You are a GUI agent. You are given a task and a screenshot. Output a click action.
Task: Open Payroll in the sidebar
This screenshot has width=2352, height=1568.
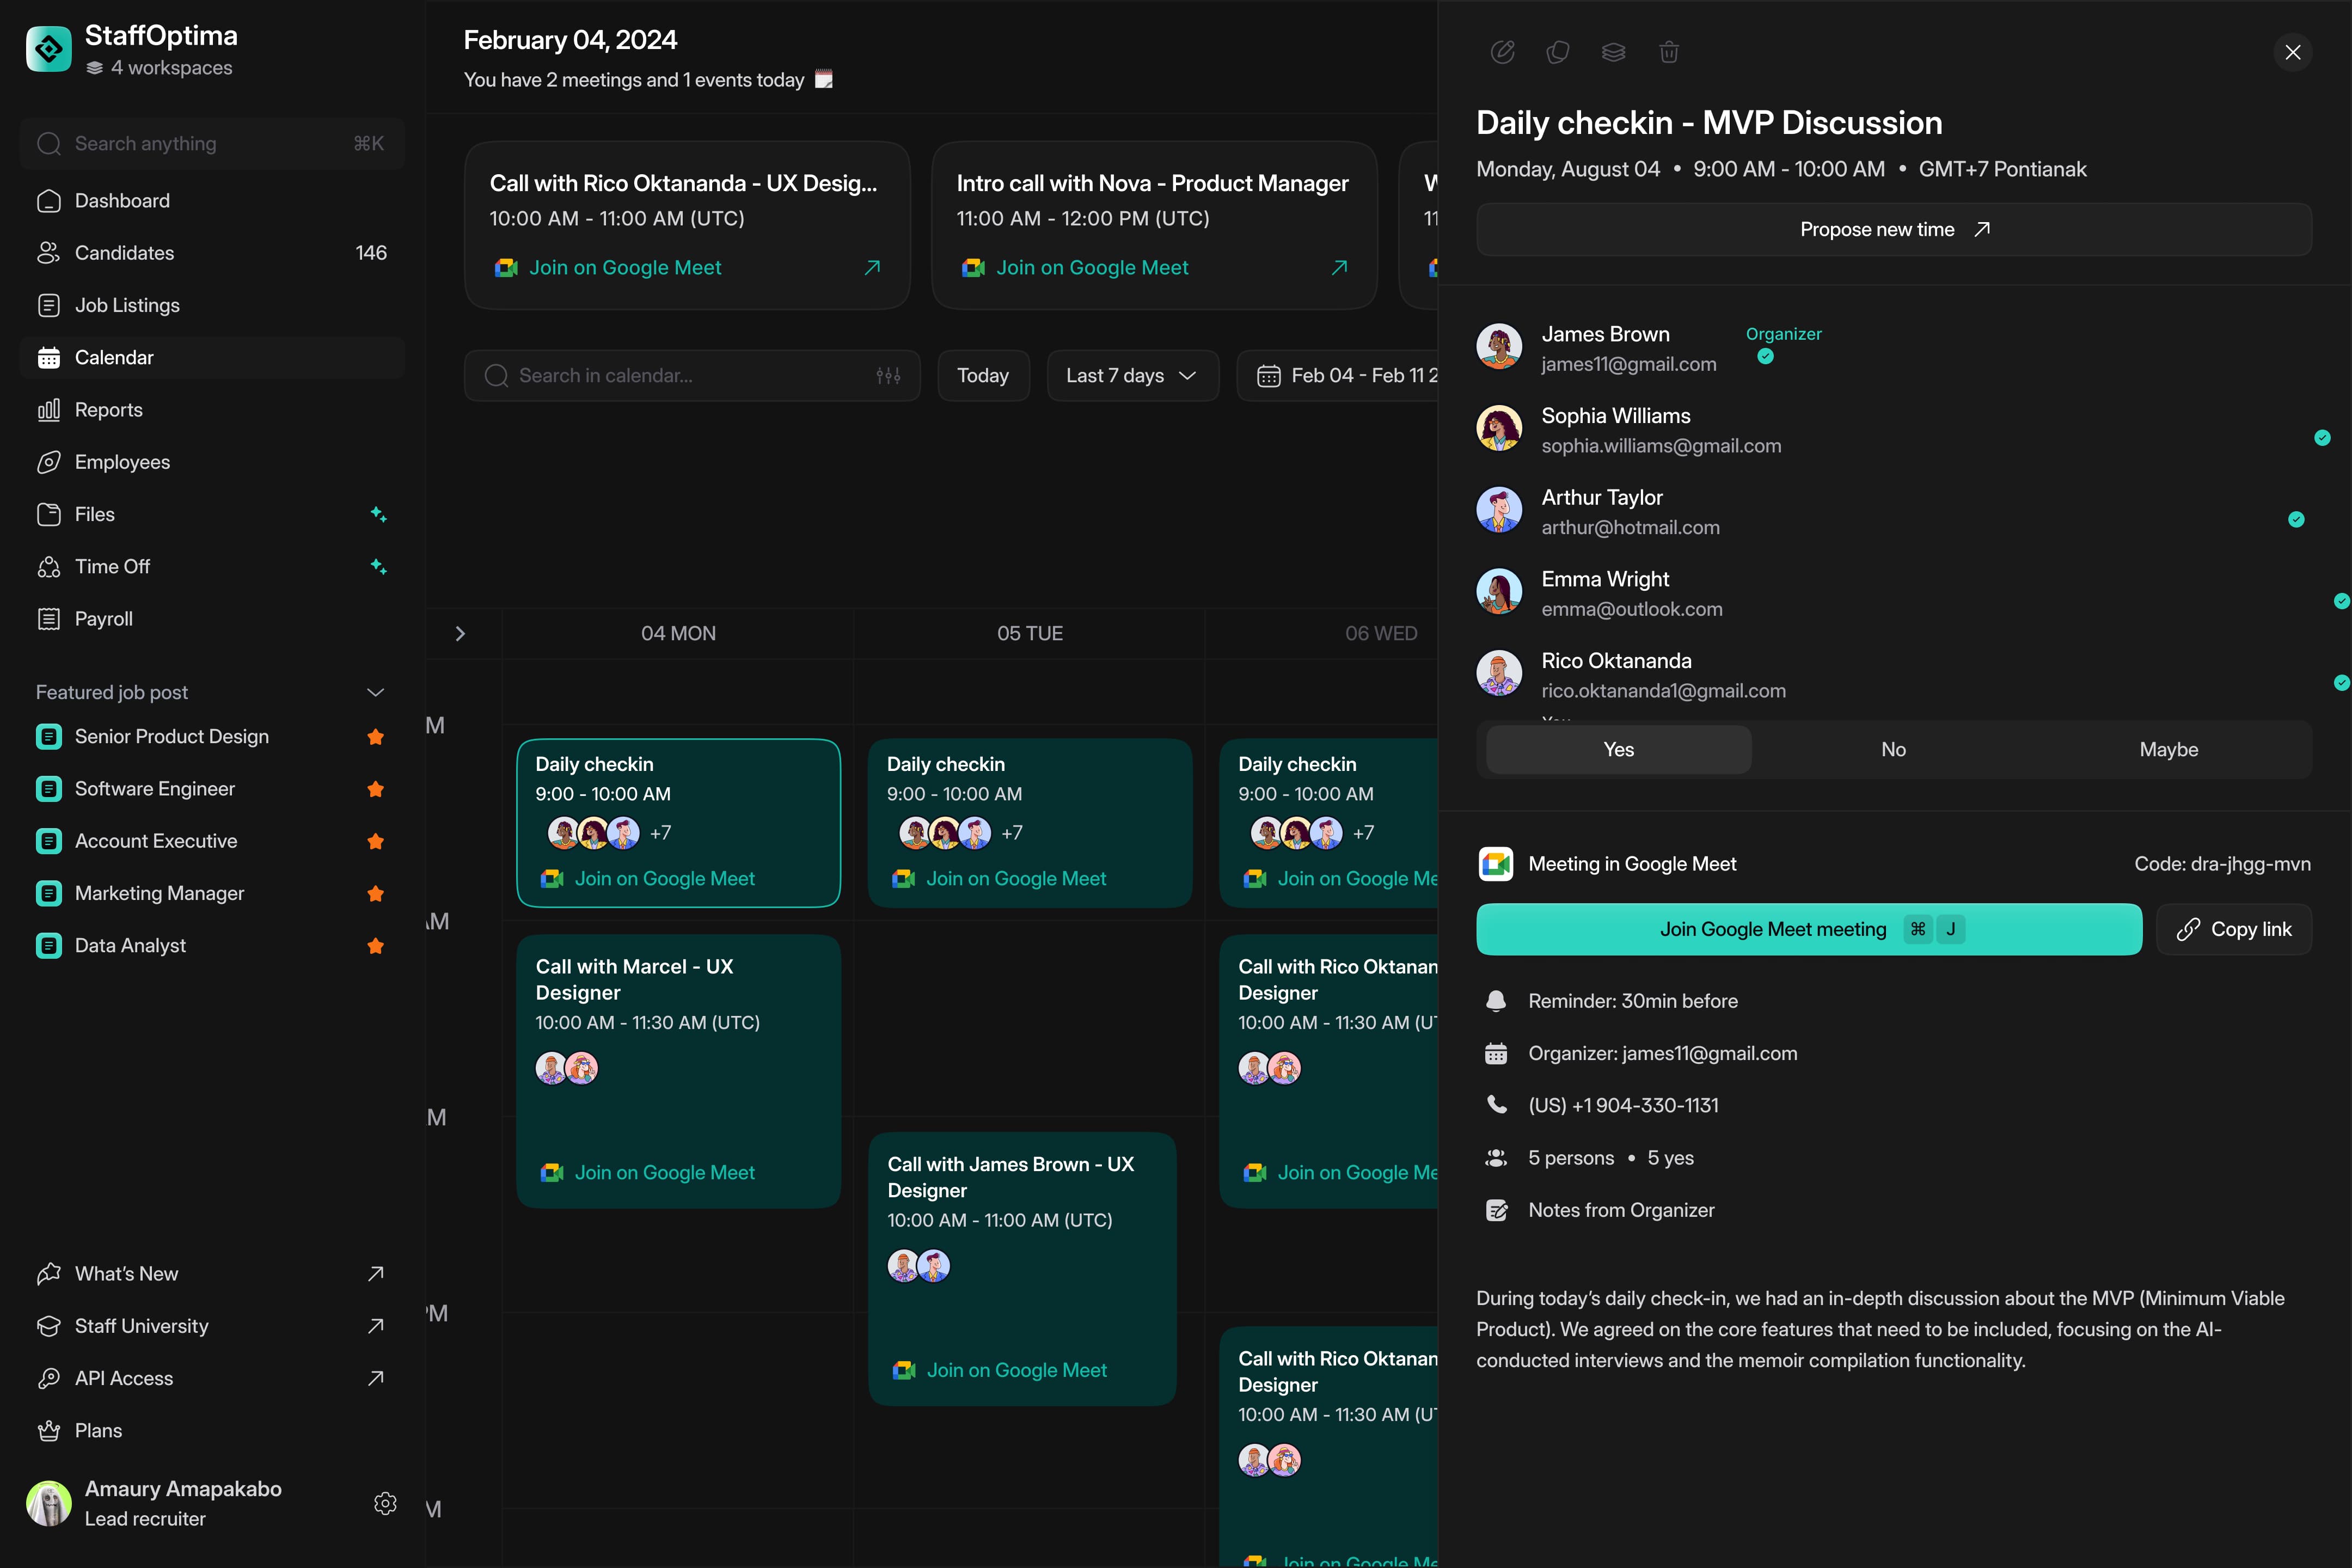point(212,619)
